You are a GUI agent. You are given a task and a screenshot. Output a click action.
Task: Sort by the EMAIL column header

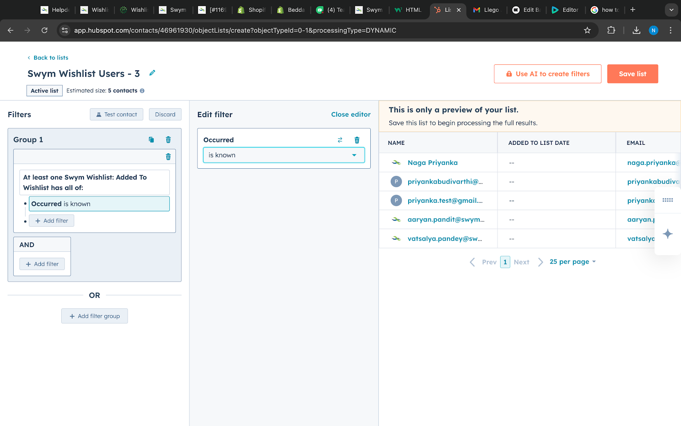tap(648, 143)
